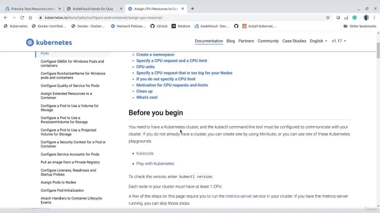
Task: Open the Other bookmarks folder
Action: pos(360,26)
